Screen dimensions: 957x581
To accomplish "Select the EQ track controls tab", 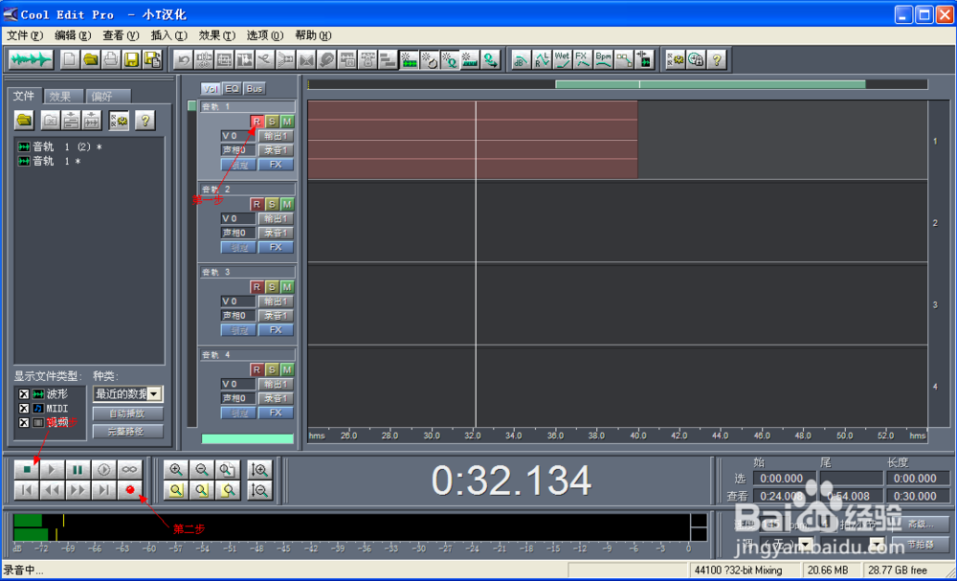I will click(232, 88).
